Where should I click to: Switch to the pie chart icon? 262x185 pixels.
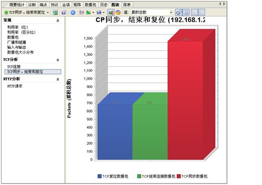(118, 13)
